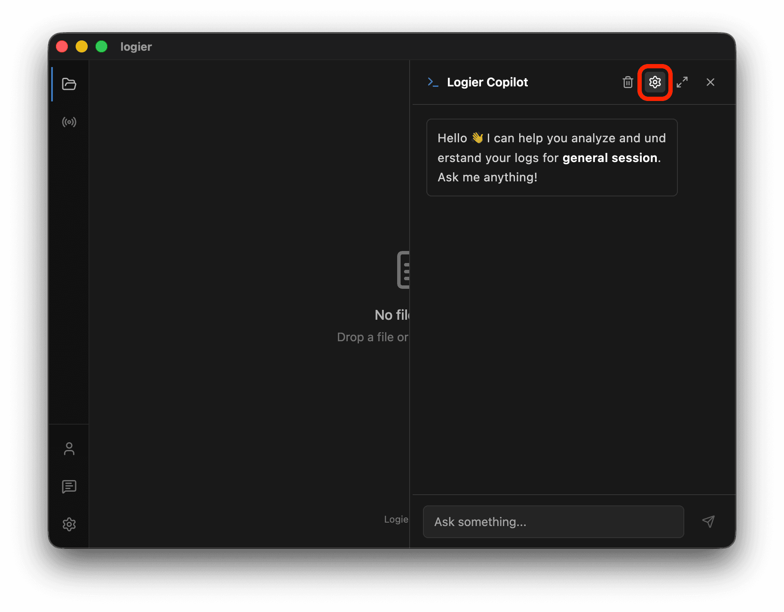Screen dimensions: 784x612
Task: Focus the 'Ask something...' input field
Action: tap(553, 522)
